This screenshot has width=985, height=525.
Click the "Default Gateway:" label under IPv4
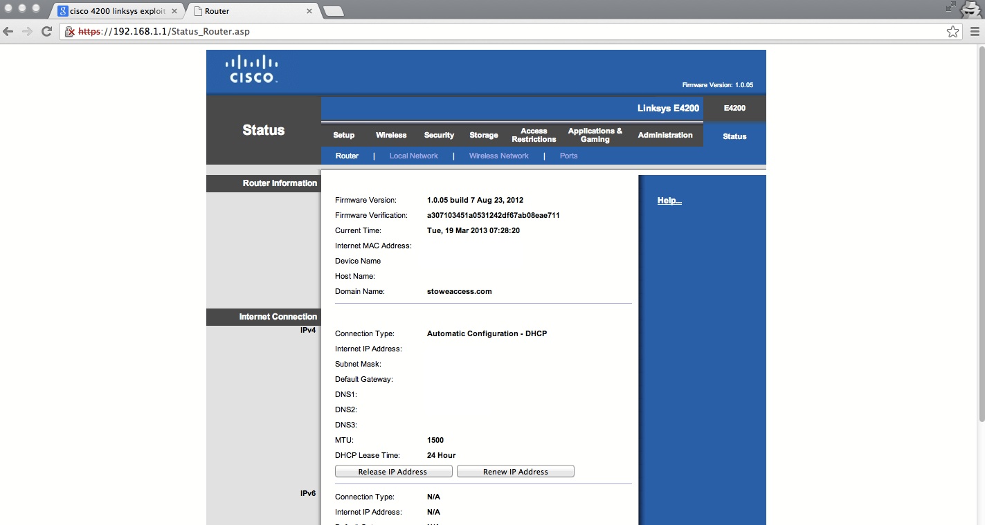(x=364, y=379)
